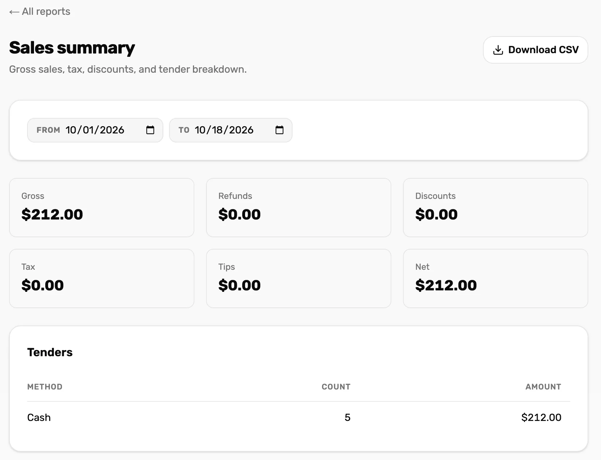This screenshot has width=601, height=460.
Task: Select the Refunds card value
Action: pyautogui.click(x=239, y=214)
